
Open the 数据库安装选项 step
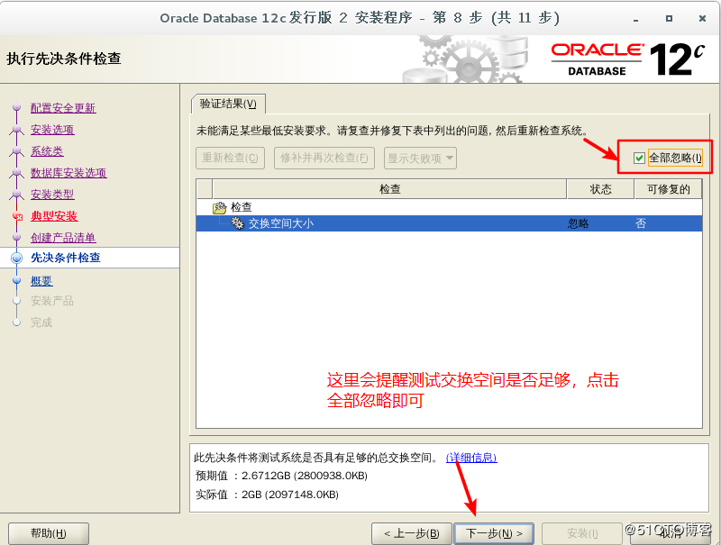pos(68,173)
